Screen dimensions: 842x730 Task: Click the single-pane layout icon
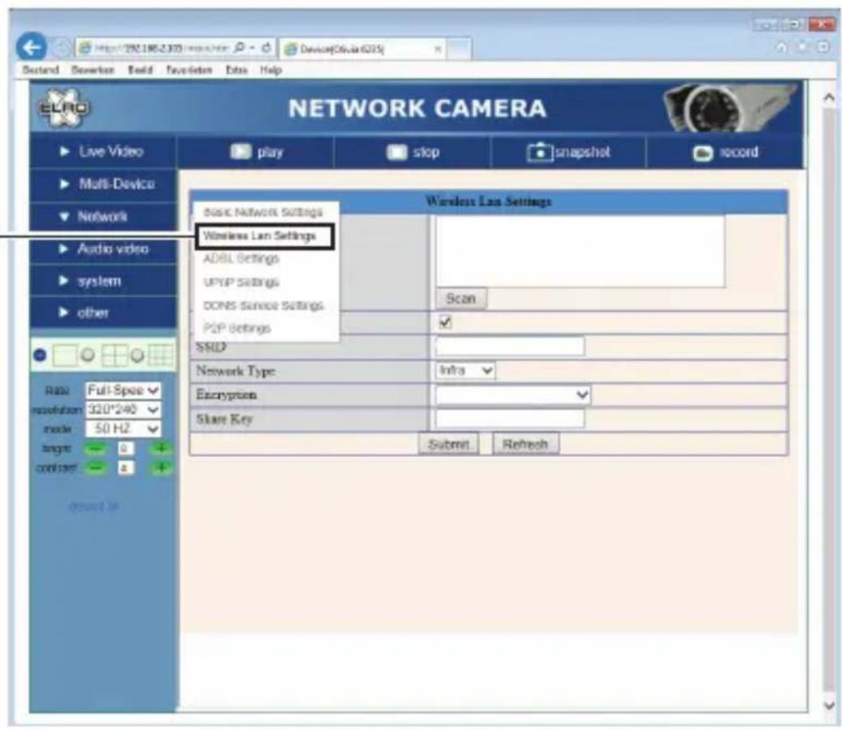65,356
